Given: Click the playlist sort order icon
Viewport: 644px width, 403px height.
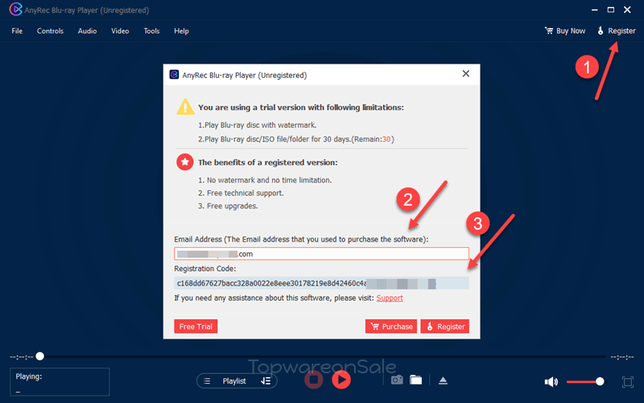Looking at the screenshot, I should [266, 381].
